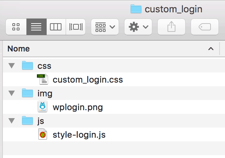The height and width of the screenshot is (158, 225).
Task: Collapse the img folder
Action: [x=12, y=93]
